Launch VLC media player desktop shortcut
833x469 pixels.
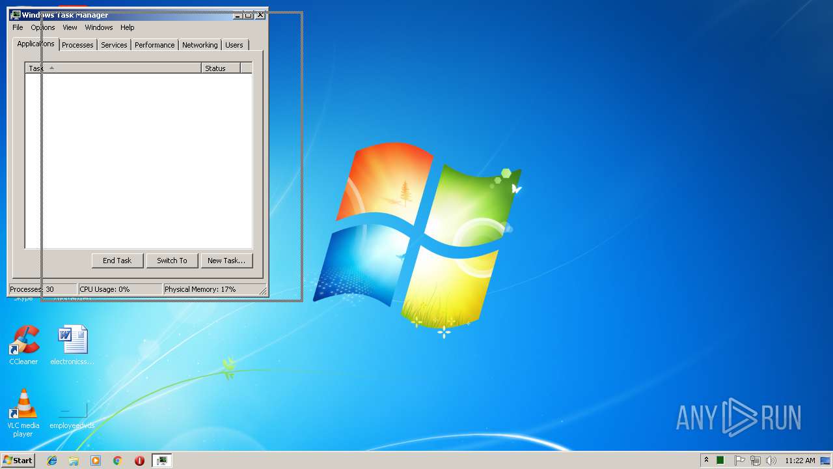[23, 412]
